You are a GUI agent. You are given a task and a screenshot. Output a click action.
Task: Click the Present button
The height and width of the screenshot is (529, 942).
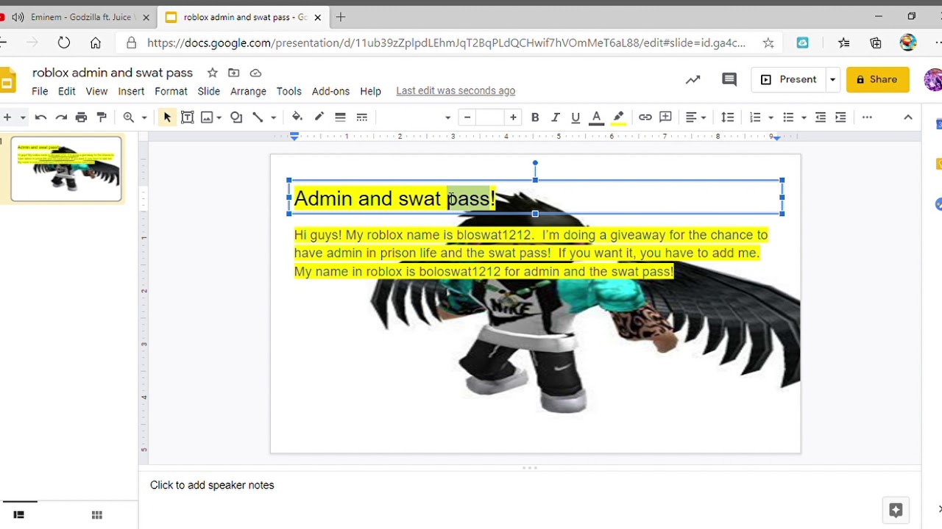(x=788, y=79)
